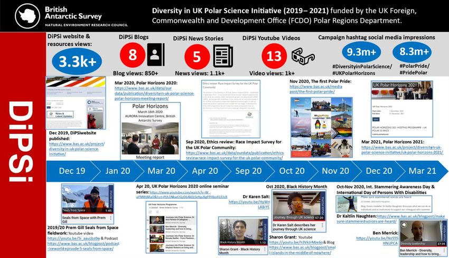Click the red circle showing 8 blogs

pyautogui.click(x=132, y=54)
